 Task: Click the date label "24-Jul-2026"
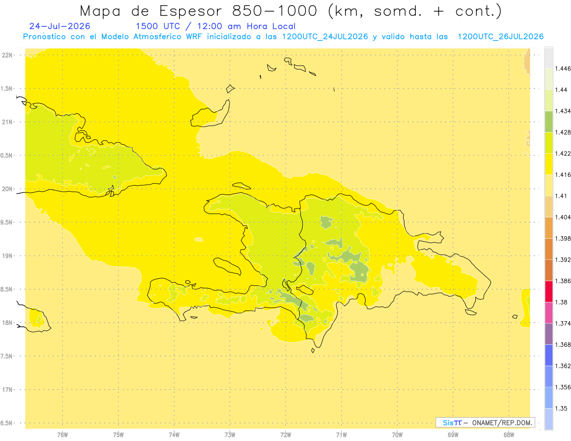click(59, 27)
